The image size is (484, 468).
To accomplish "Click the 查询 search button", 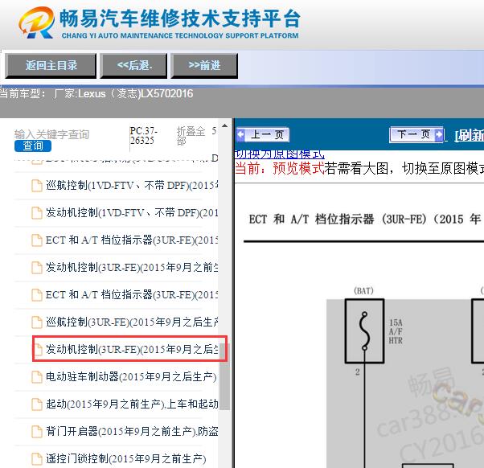I will [x=33, y=146].
